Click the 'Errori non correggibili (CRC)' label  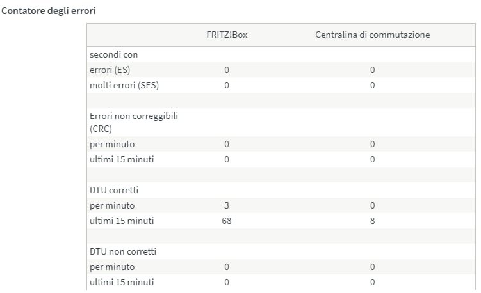(x=133, y=122)
